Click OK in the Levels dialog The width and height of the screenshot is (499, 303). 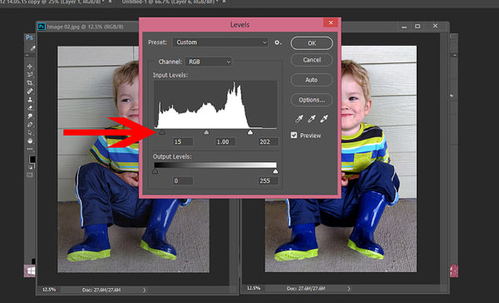pos(312,43)
